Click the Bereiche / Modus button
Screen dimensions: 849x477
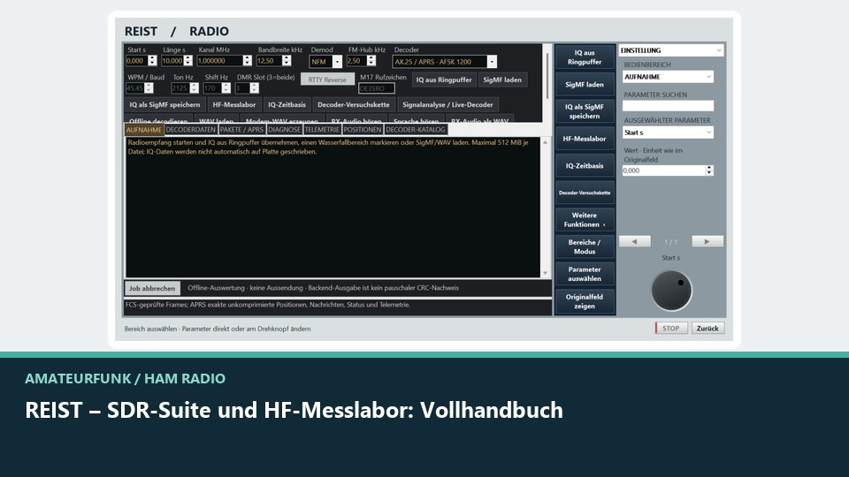[x=585, y=246]
